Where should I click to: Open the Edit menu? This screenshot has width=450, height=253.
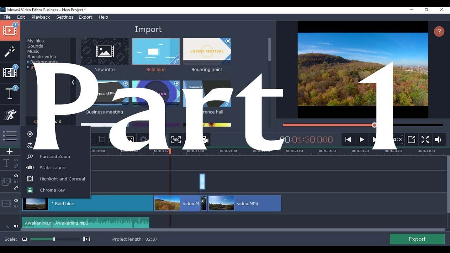[21, 17]
